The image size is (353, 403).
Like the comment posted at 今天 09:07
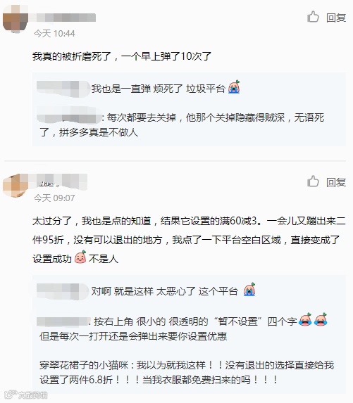313,181
